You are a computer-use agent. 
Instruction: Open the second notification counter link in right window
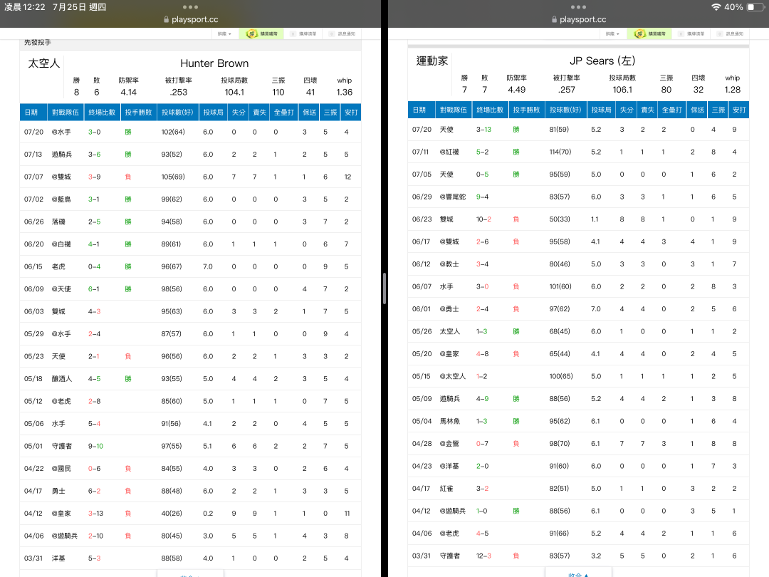pyautogui.click(x=691, y=34)
